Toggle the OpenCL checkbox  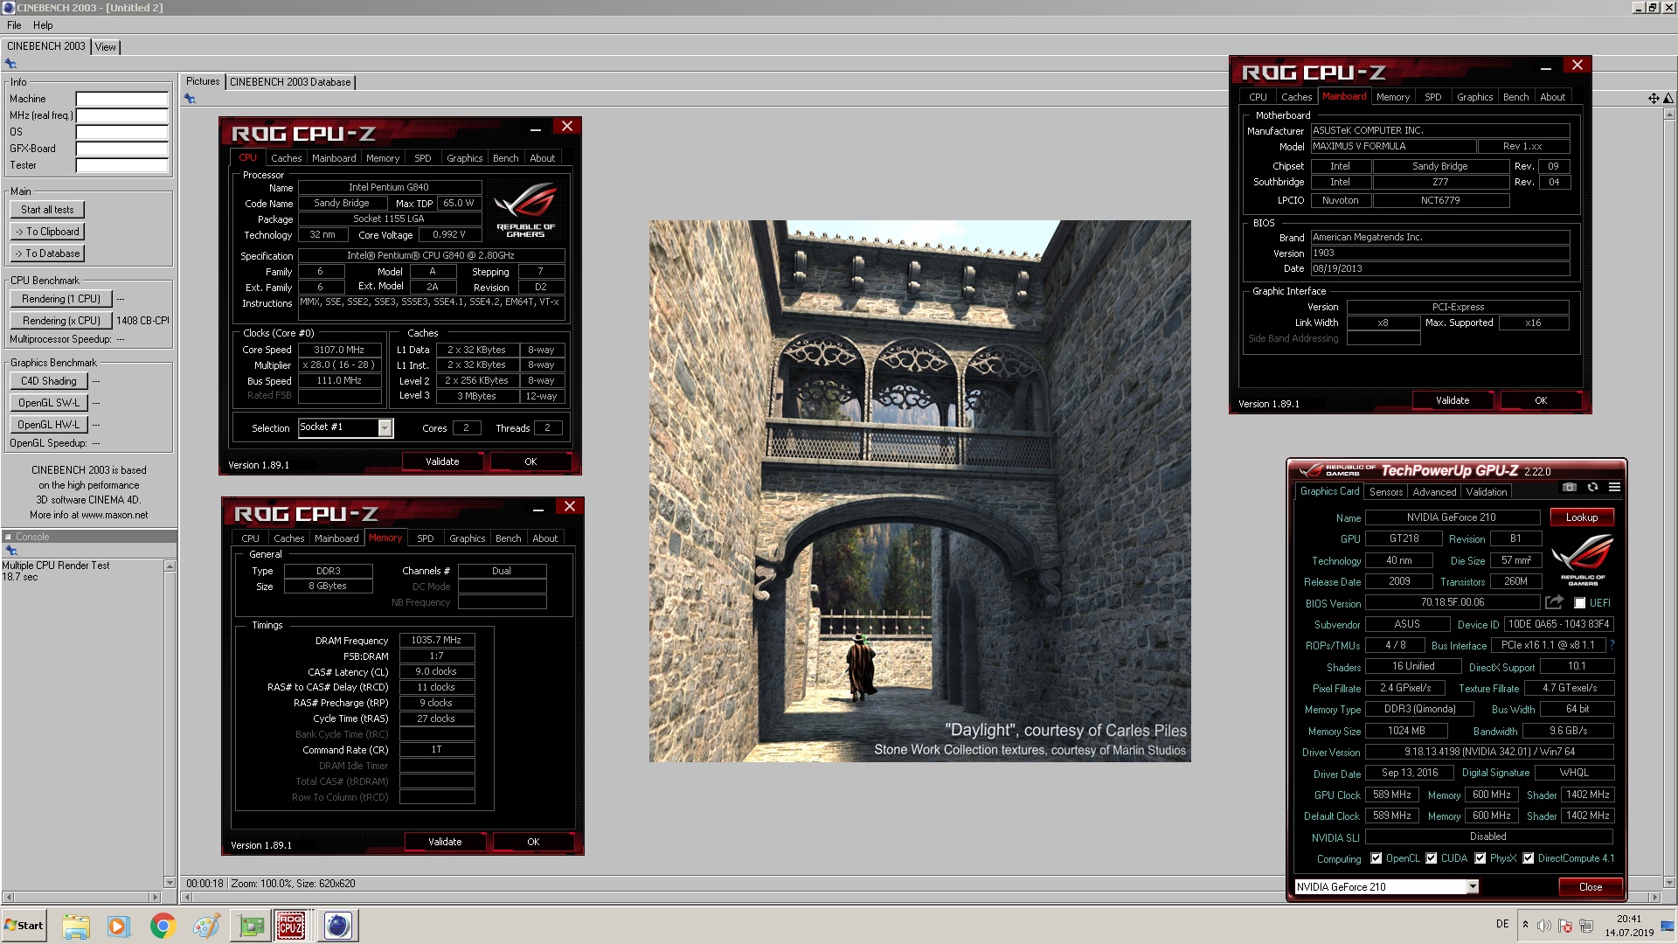(1376, 858)
